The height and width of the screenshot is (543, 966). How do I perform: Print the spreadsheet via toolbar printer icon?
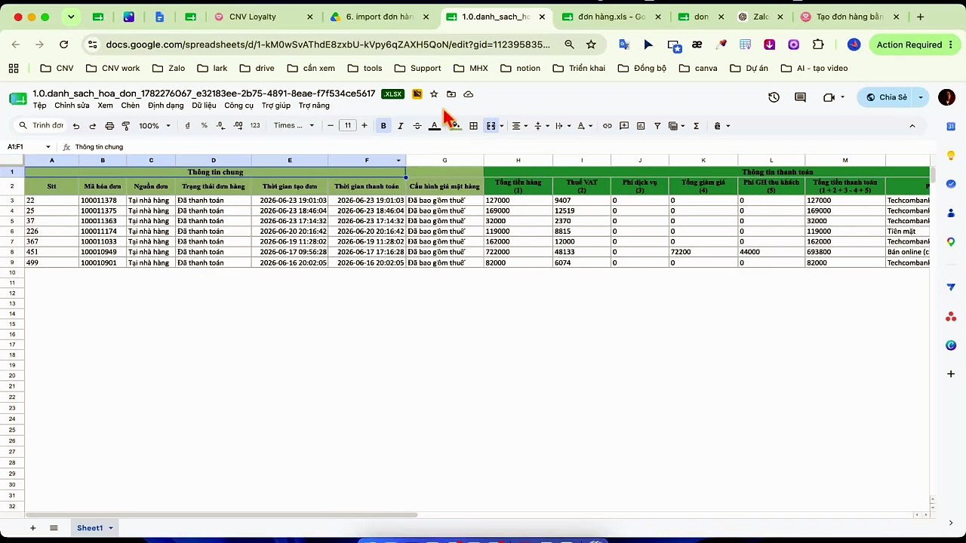pyautogui.click(x=109, y=126)
